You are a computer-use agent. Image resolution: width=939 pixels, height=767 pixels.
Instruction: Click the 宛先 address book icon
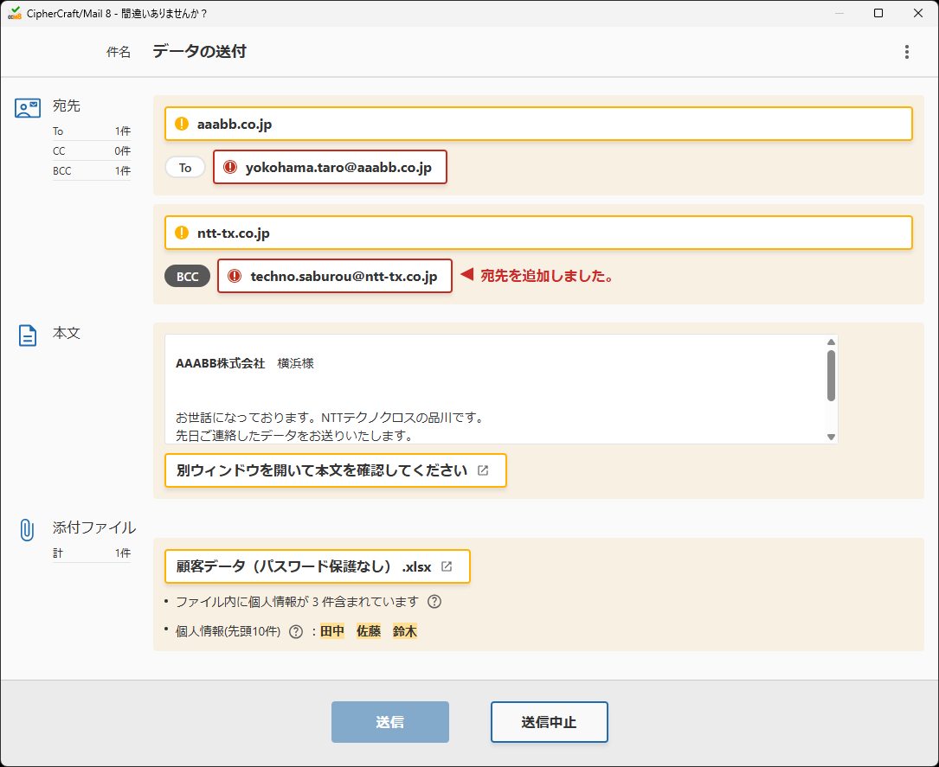(x=27, y=107)
